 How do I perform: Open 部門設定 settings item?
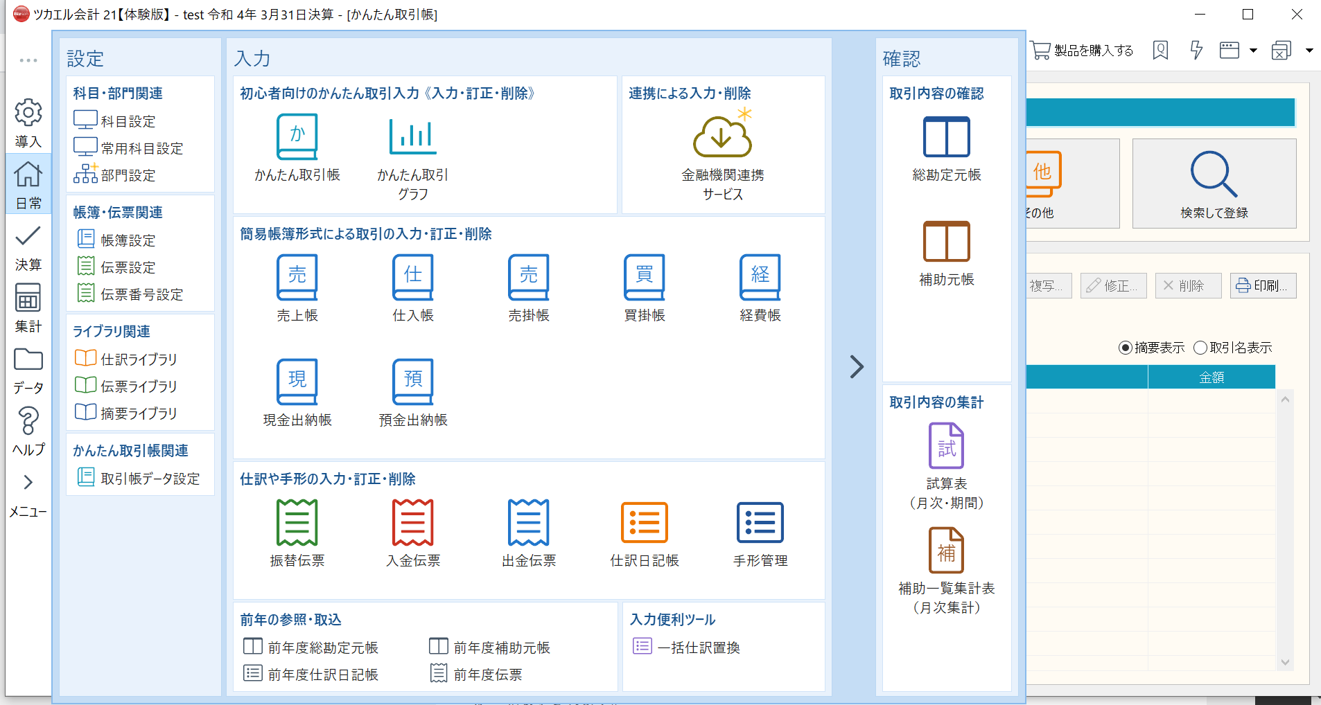(x=114, y=175)
